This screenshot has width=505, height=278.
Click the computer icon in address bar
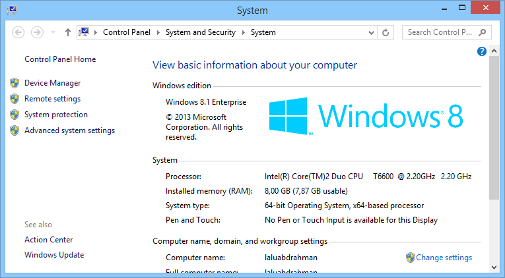[84, 32]
